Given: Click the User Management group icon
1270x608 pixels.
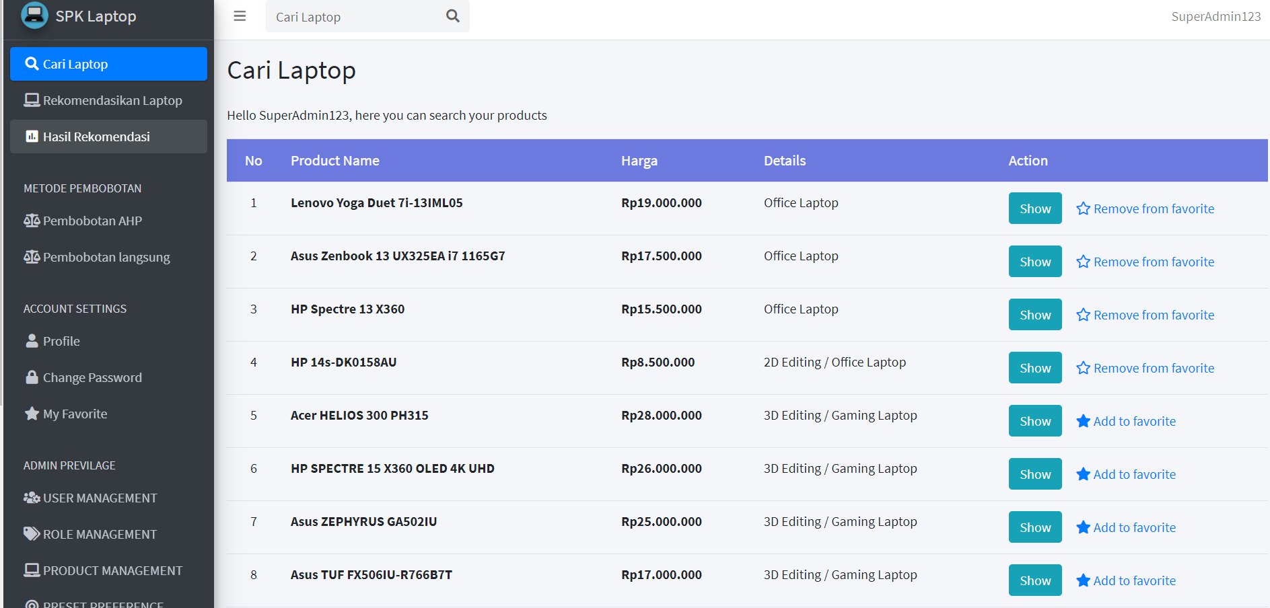Looking at the screenshot, I should tap(32, 498).
